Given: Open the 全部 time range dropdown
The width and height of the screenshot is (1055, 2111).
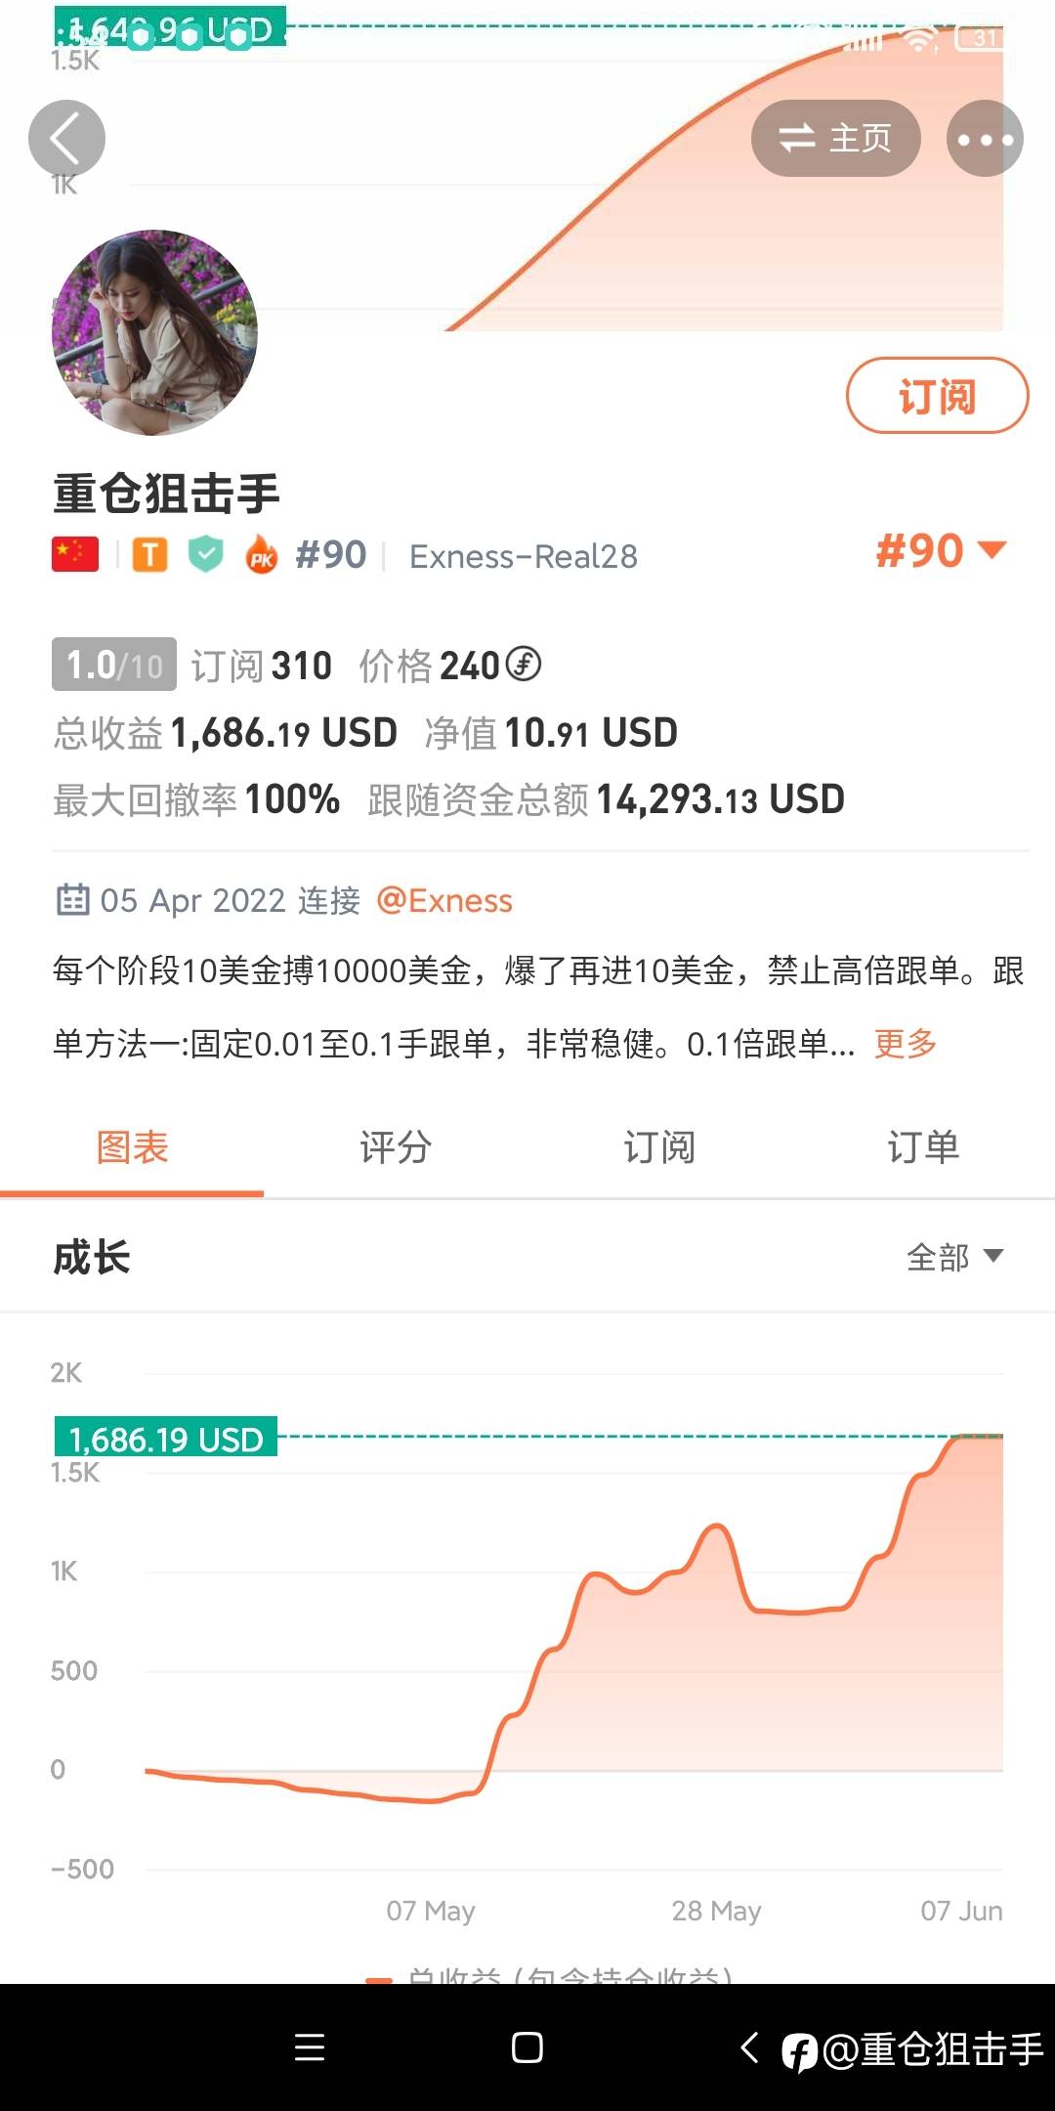Looking at the screenshot, I should 954,1257.
